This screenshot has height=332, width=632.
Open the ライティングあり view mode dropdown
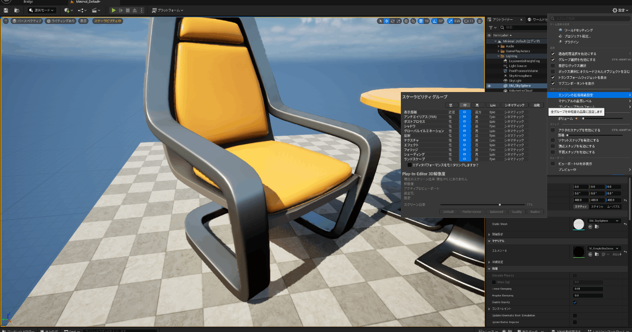coord(60,21)
